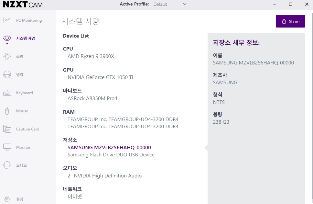Maximize the NZXT CAM window

291,4
